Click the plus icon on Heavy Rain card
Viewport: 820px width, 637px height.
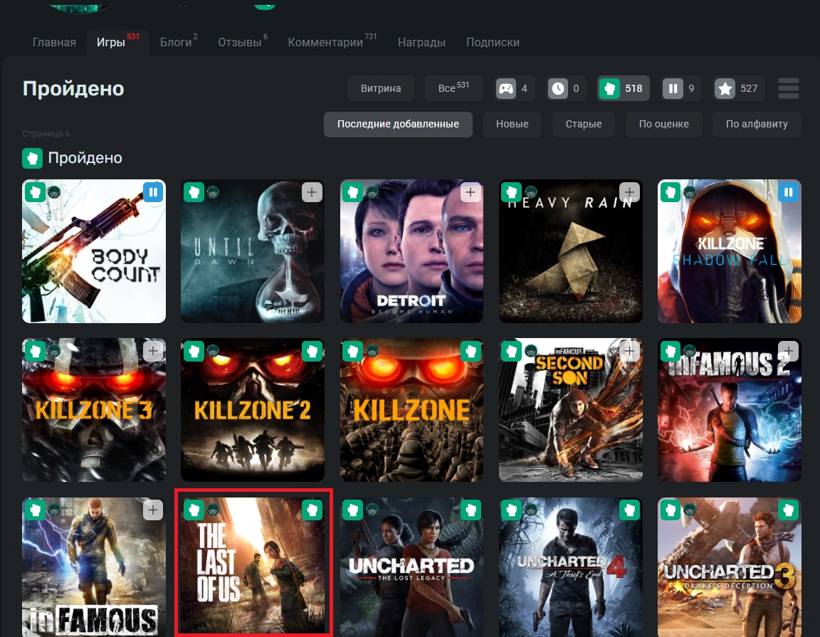pos(630,192)
